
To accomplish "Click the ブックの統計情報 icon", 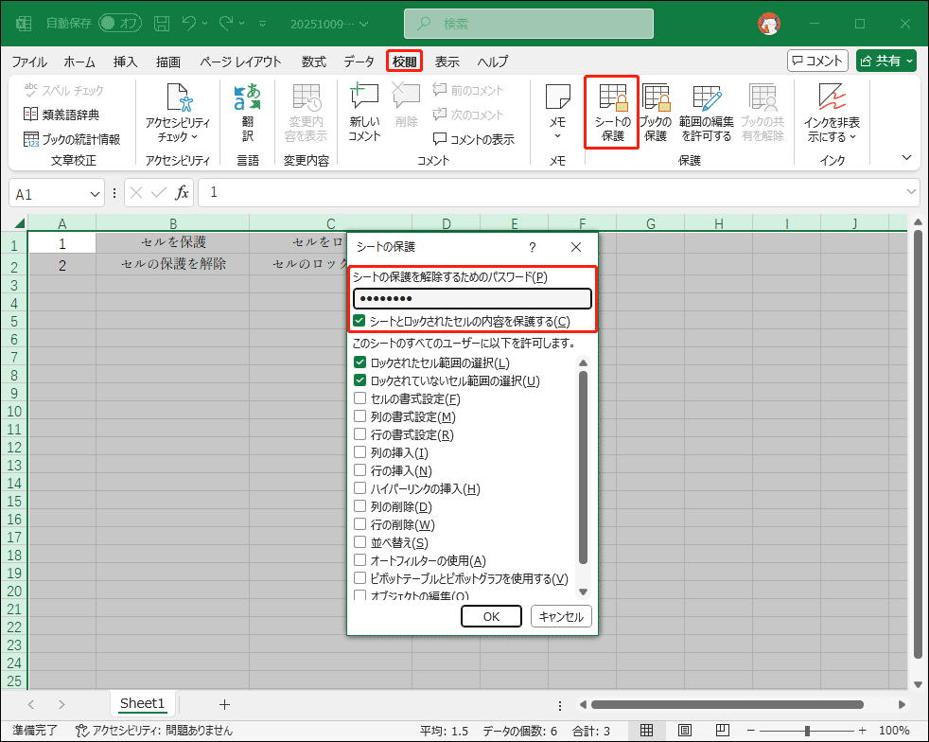I will tap(31, 139).
